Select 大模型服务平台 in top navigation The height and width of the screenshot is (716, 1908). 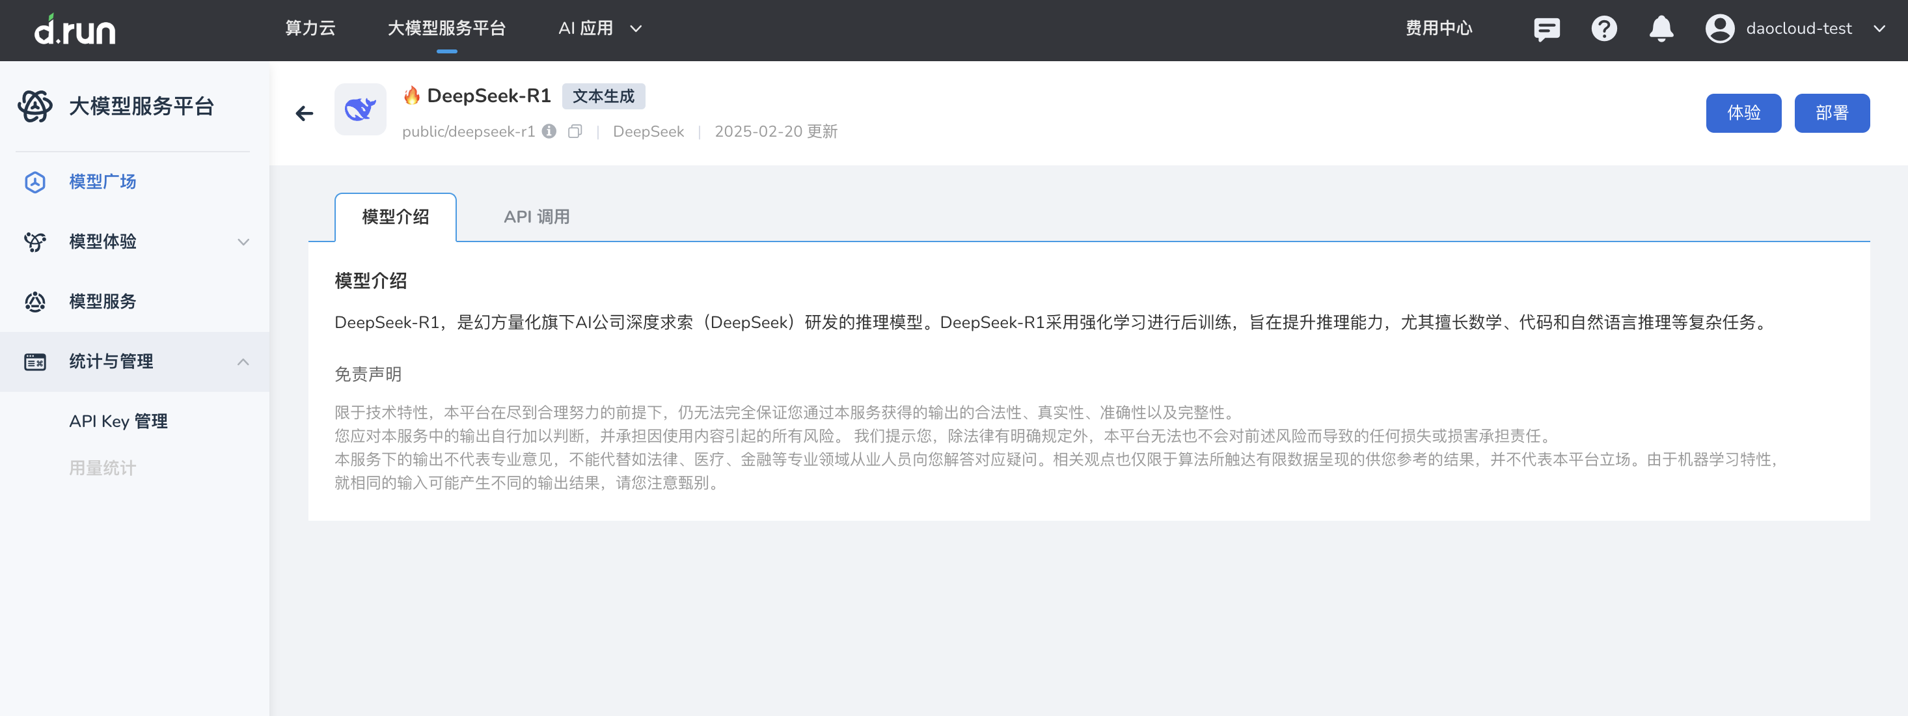tap(446, 28)
